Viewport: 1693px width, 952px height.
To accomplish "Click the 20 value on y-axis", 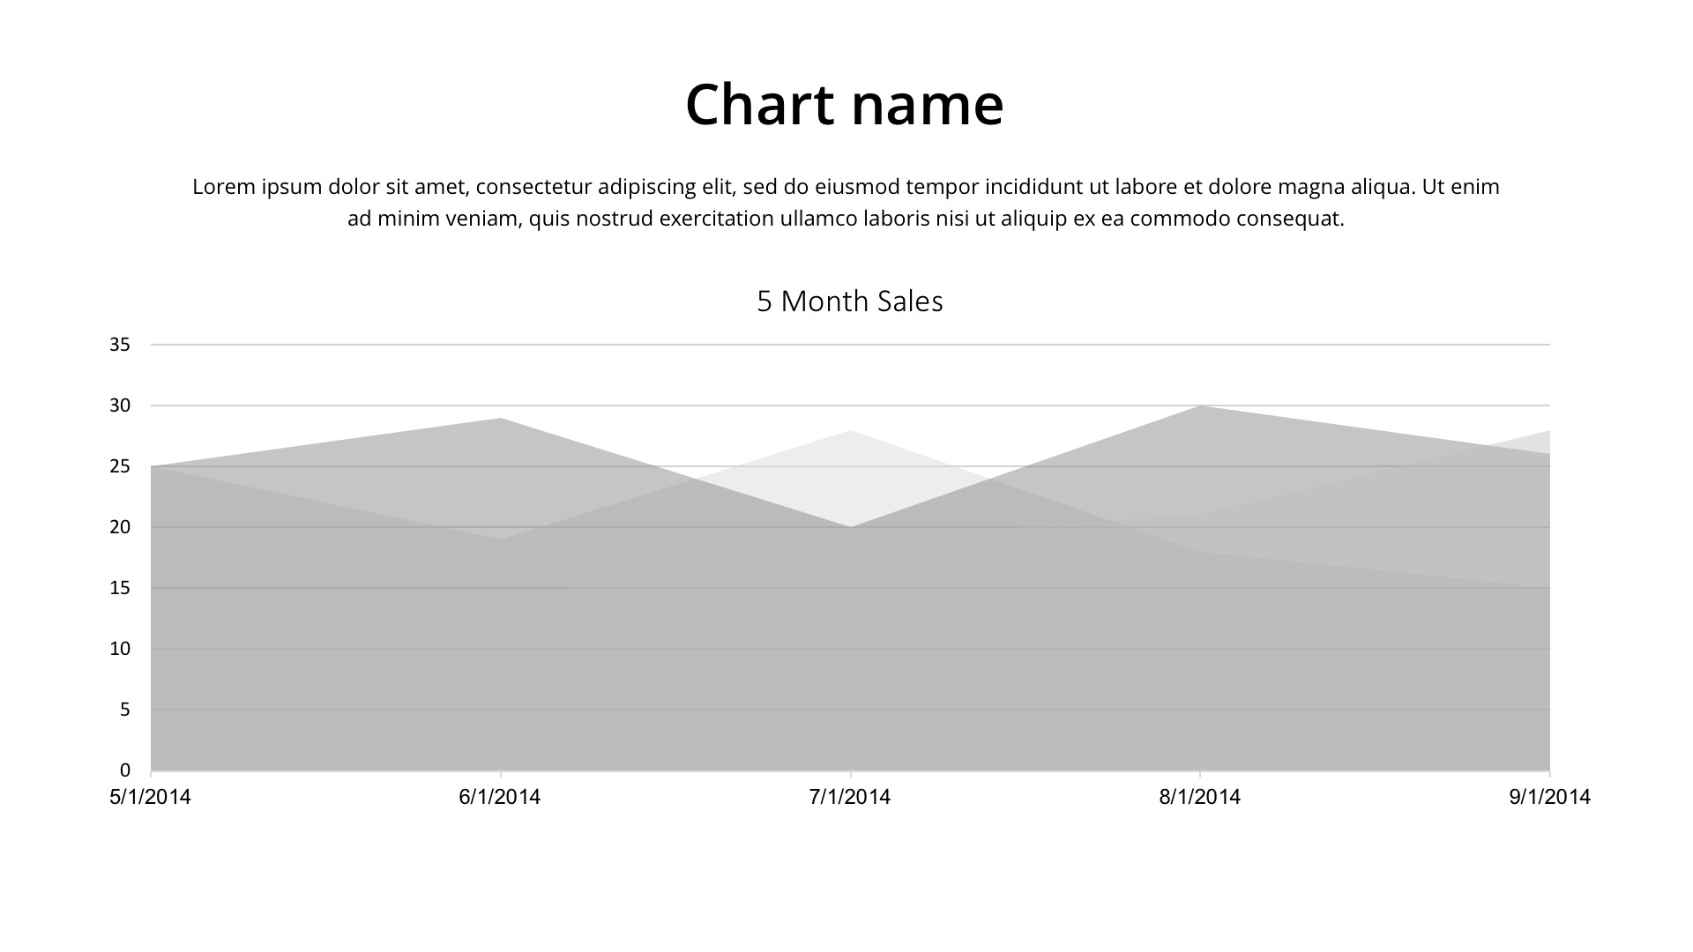I will click(x=120, y=527).
